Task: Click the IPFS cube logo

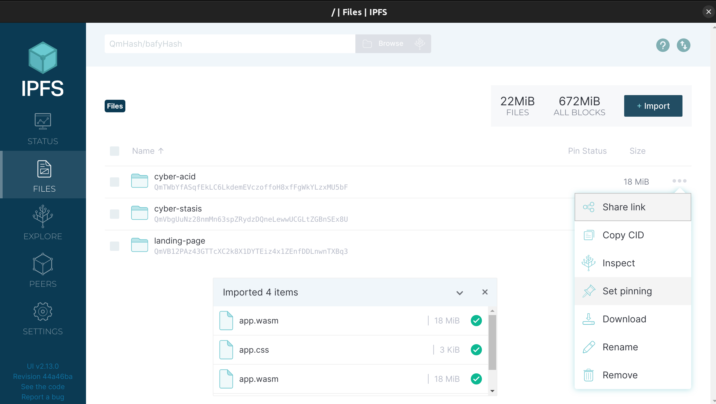Action: coord(43,57)
